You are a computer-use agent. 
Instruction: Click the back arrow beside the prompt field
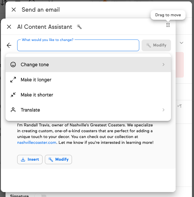pyautogui.click(x=9, y=45)
